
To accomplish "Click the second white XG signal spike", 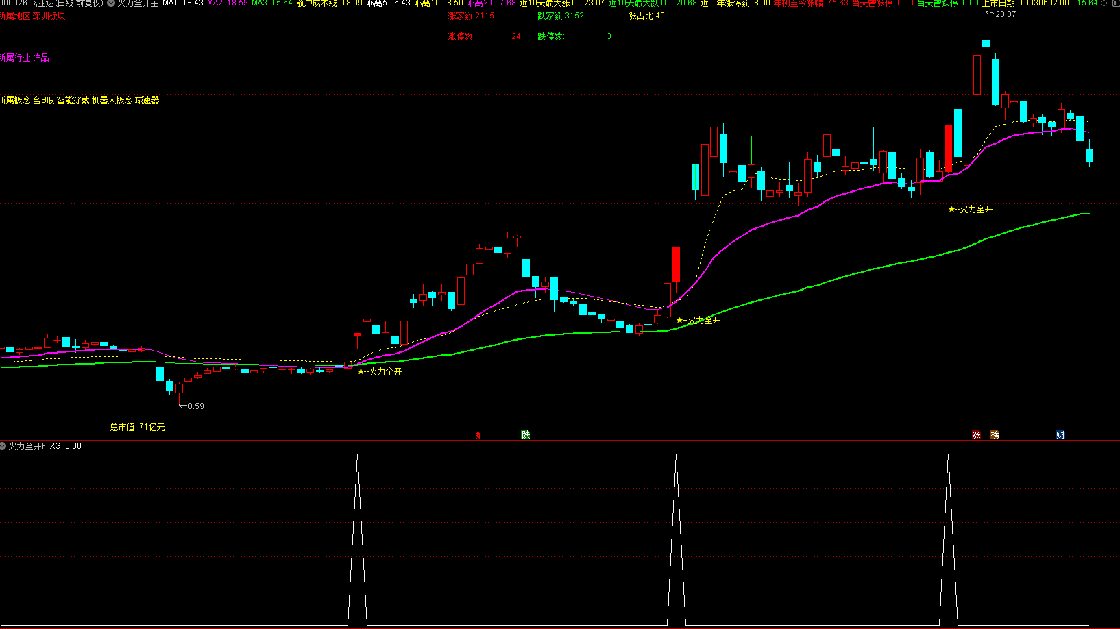I will pos(676,539).
